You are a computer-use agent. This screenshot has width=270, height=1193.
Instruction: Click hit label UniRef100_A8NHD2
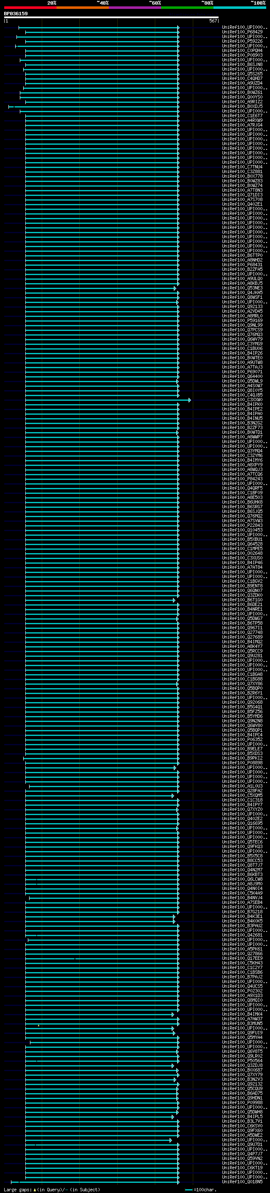(242, 260)
